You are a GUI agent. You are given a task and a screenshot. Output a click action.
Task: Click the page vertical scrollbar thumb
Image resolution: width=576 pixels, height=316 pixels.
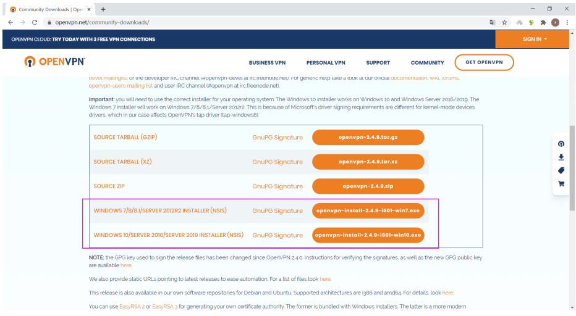[572, 168]
